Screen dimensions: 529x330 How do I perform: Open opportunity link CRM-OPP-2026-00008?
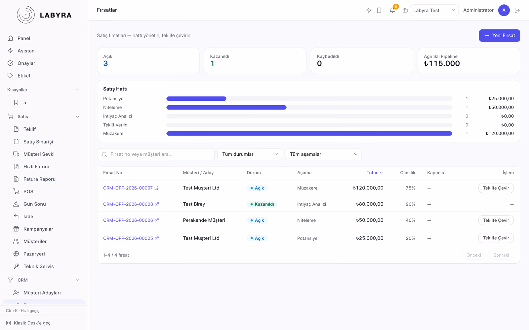128,204
